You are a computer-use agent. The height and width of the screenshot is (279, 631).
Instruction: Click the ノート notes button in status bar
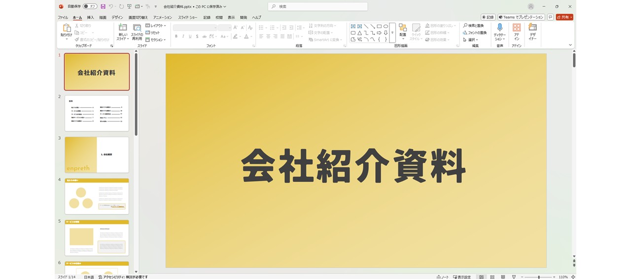coord(443,277)
